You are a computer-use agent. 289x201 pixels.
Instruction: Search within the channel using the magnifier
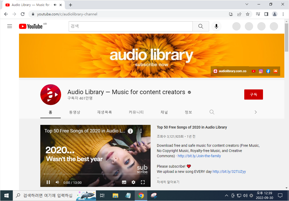[212, 112]
